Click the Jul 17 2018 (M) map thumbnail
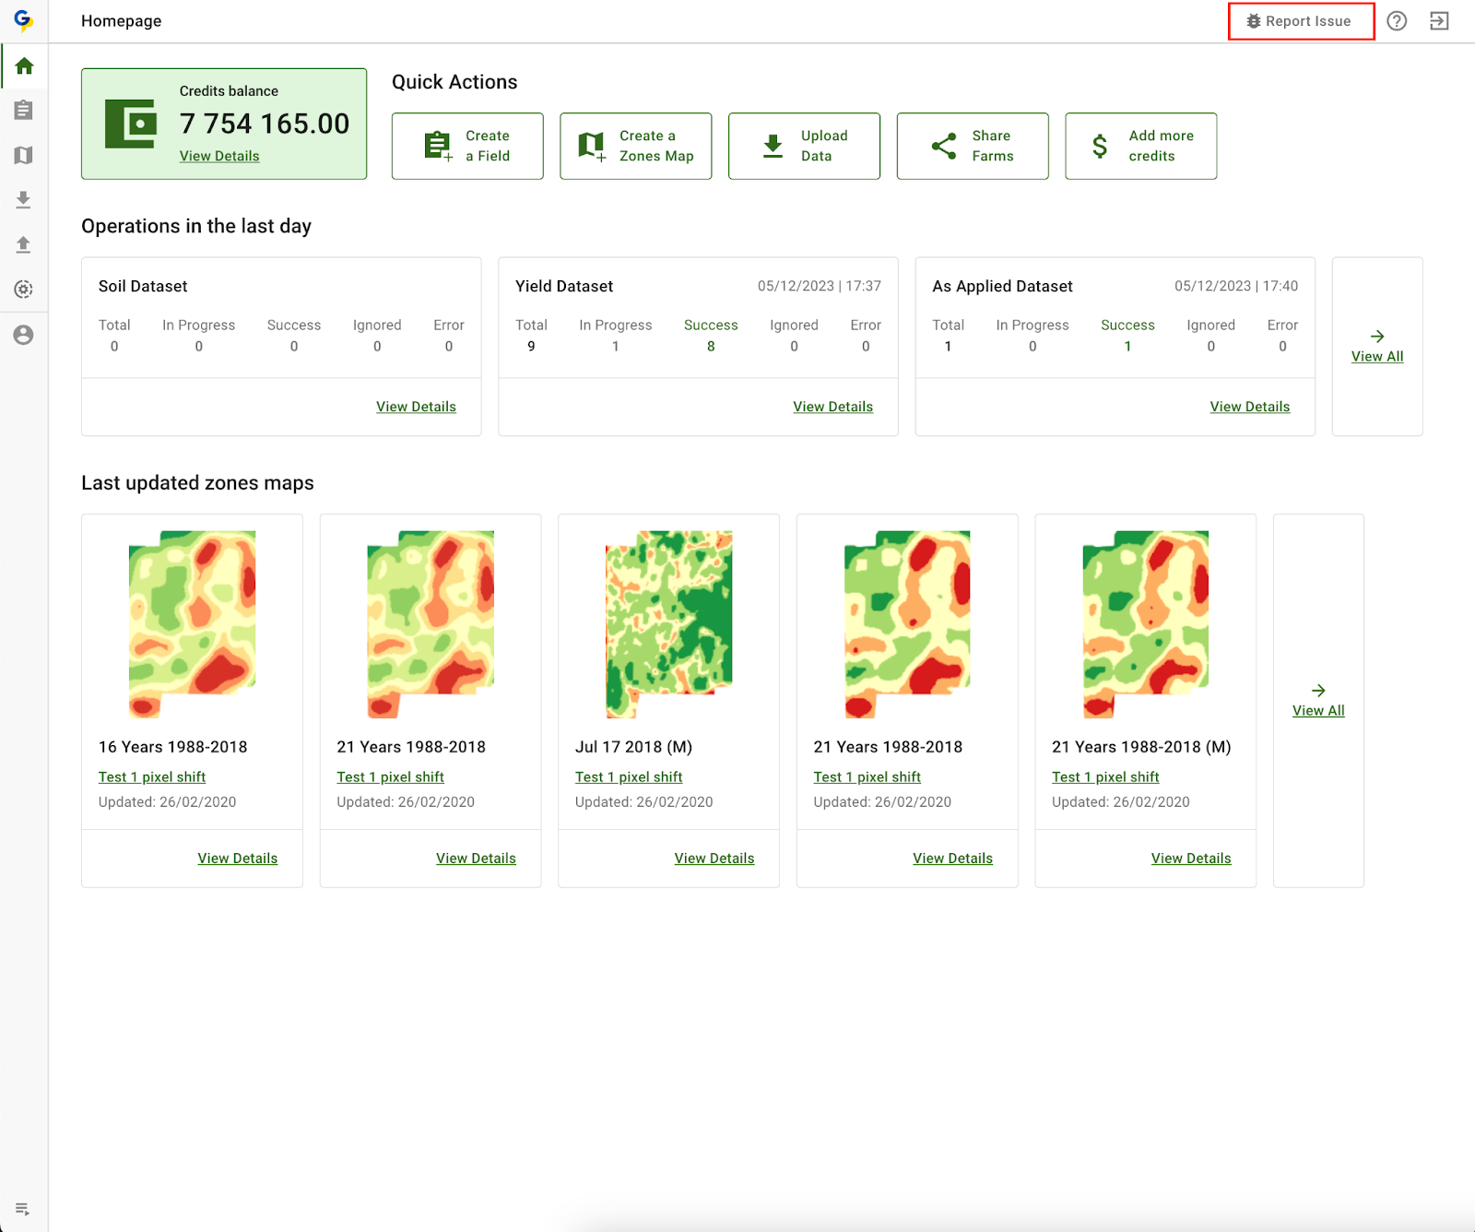This screenshot has height=1232, width=1475. coord(668,624)
